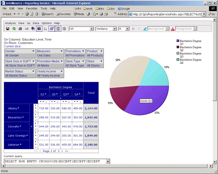Viewport: 218px width, 174px height.
Task: Click the plus sign under Bachelors Degree
Action: [60, 98]
